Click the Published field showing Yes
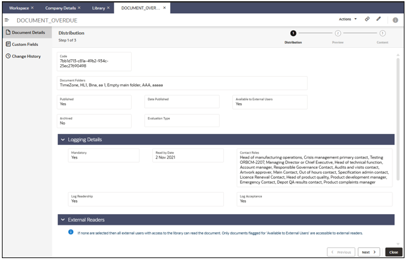This screenshot has height=260, width=407. coord(94,102)
